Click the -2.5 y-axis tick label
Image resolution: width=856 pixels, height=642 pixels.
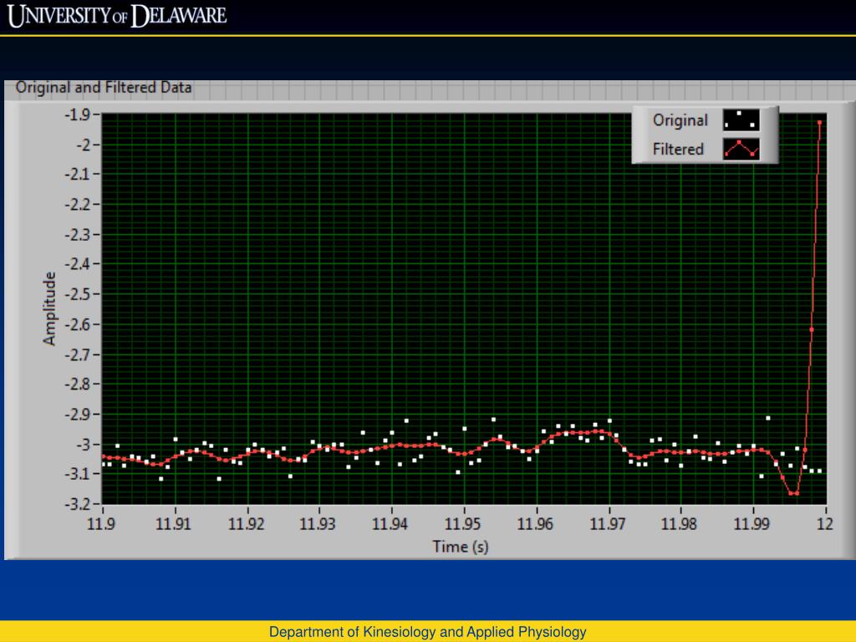pyautogui.click(x=81, y=294)
